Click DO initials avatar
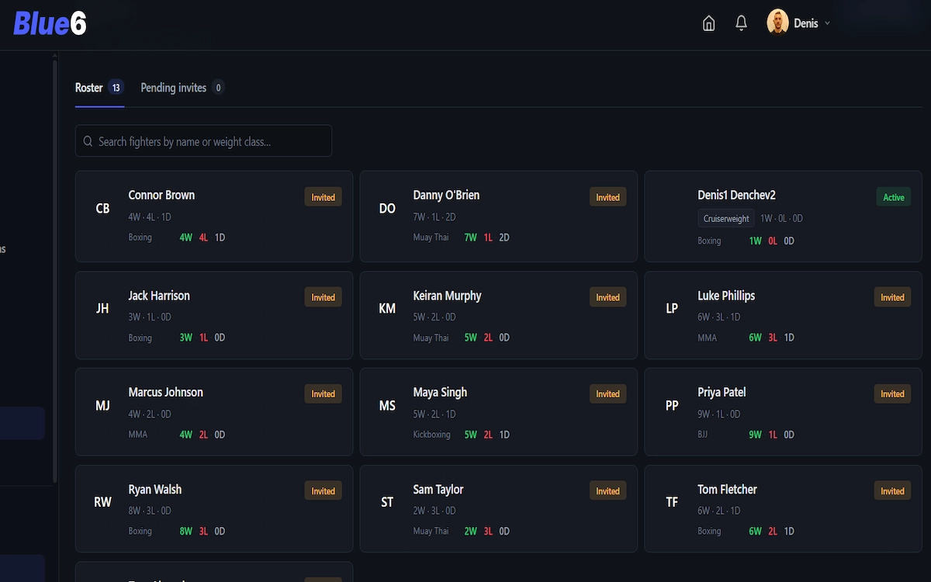 click(387, 209)
